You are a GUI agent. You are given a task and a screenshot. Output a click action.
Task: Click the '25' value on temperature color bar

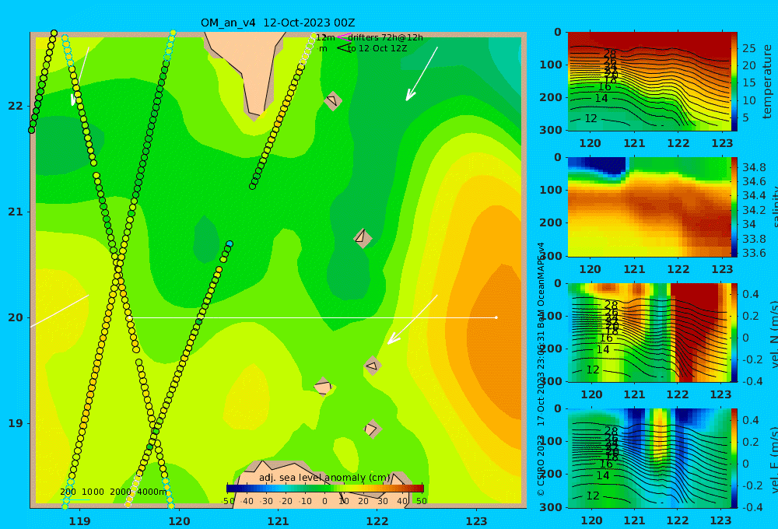click(748, 48)
